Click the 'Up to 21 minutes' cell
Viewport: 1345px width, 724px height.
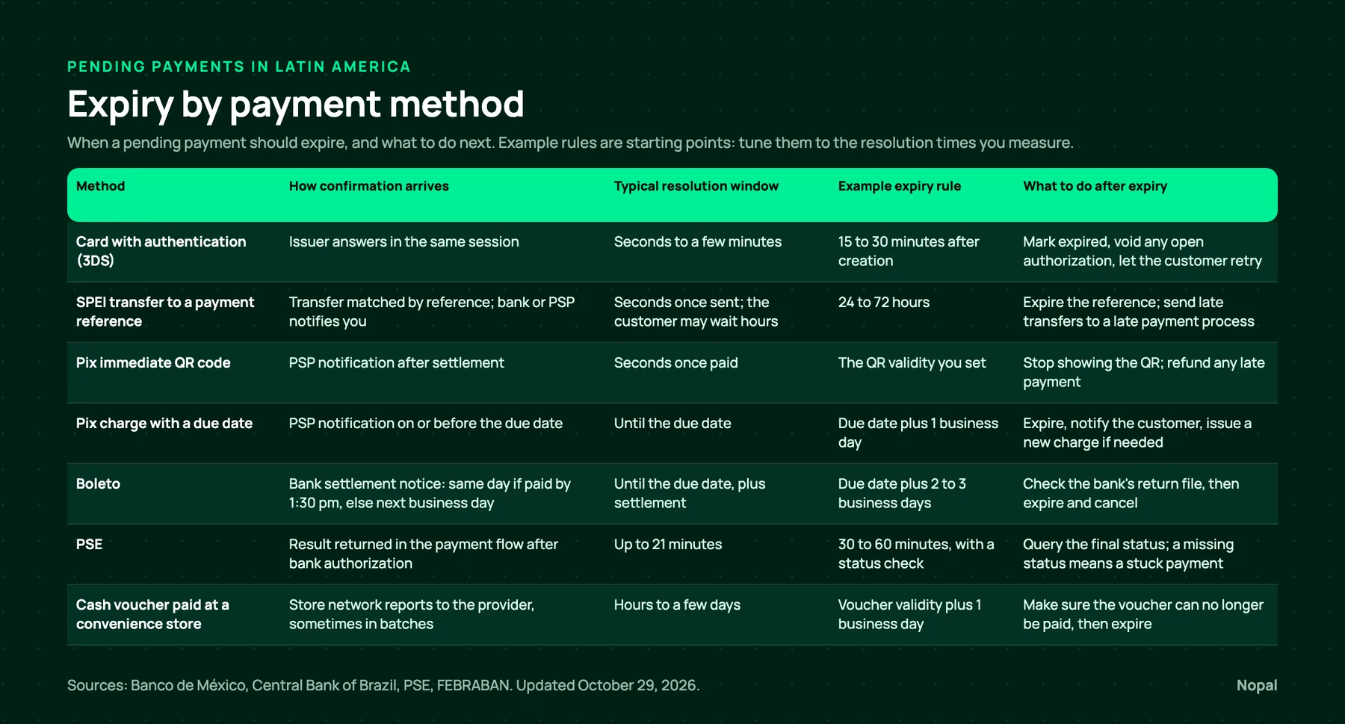pyautogui.click(x=668, y=545)
